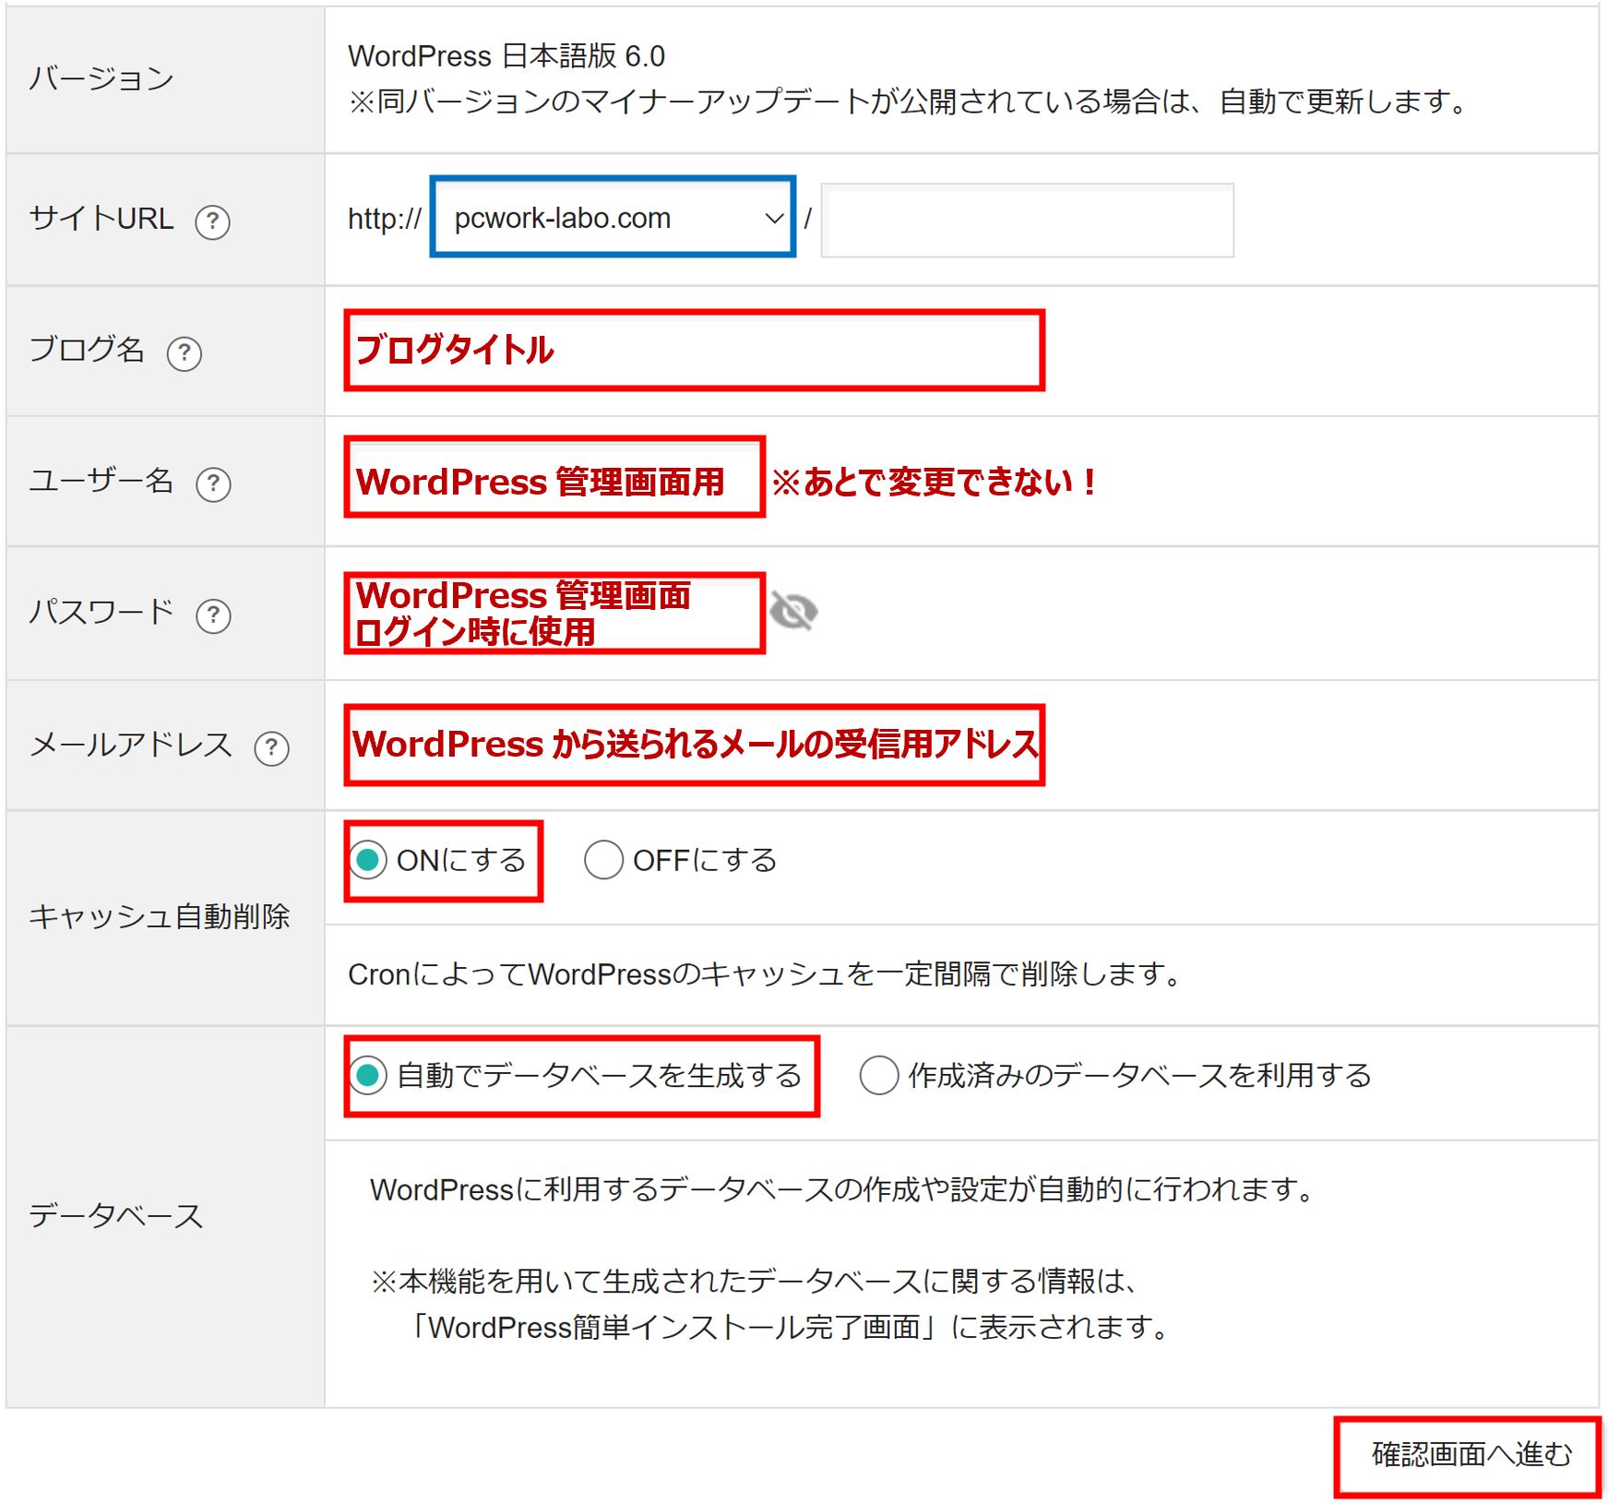Click the URL path input after slash

pos(1027,220)
